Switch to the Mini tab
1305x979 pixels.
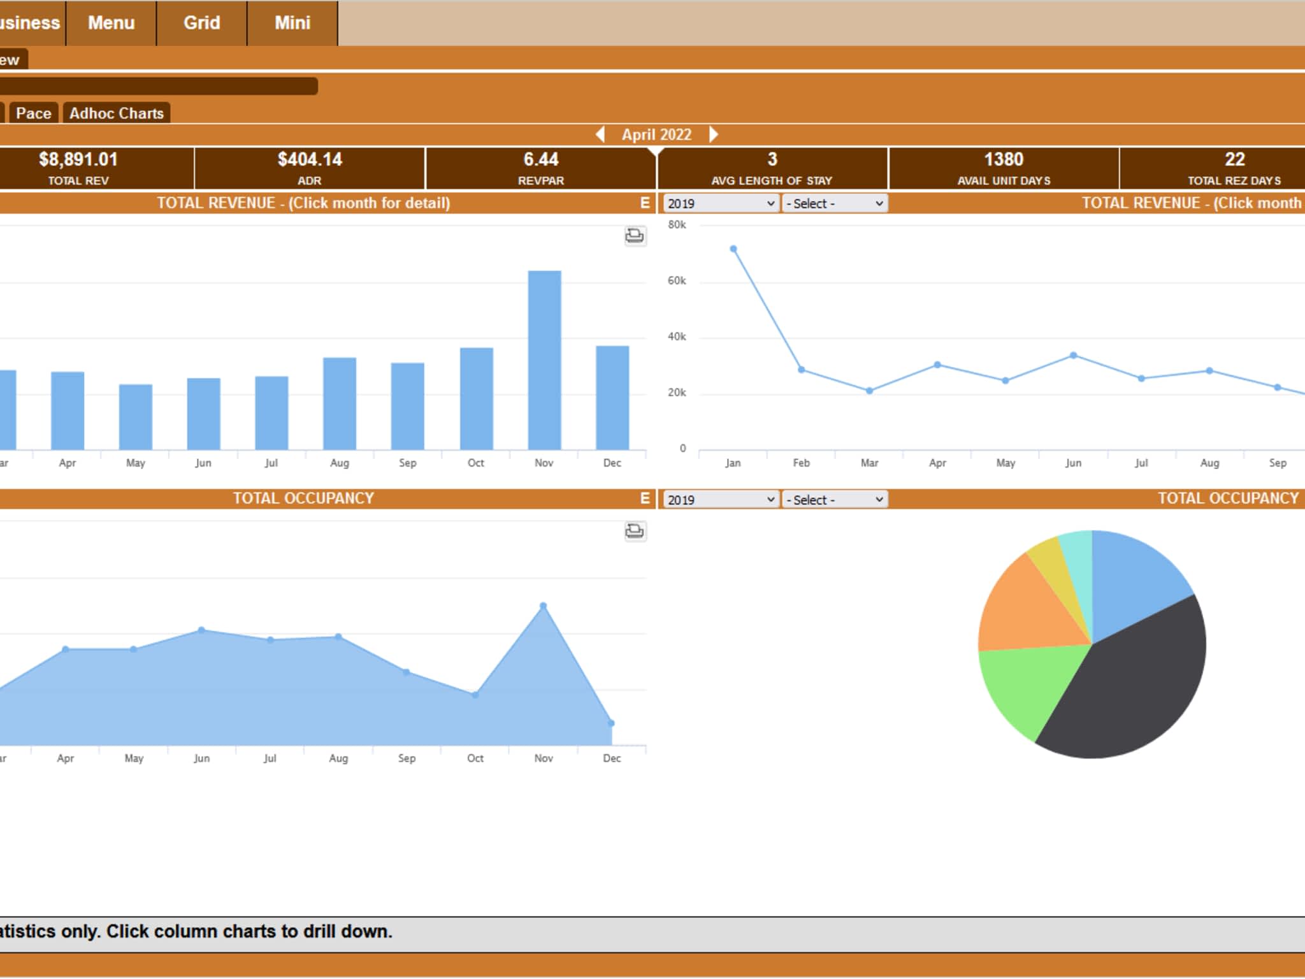tap(292, 23)
